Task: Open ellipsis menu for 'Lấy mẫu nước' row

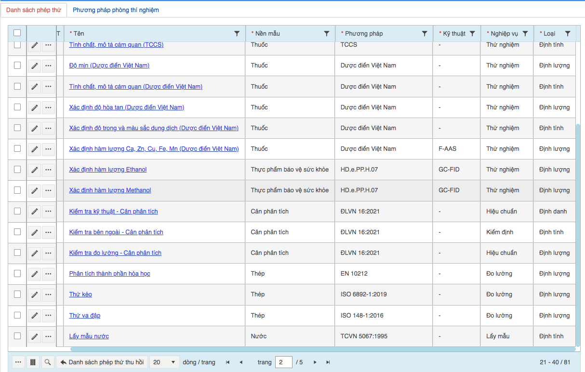Action: click(48, 337)
